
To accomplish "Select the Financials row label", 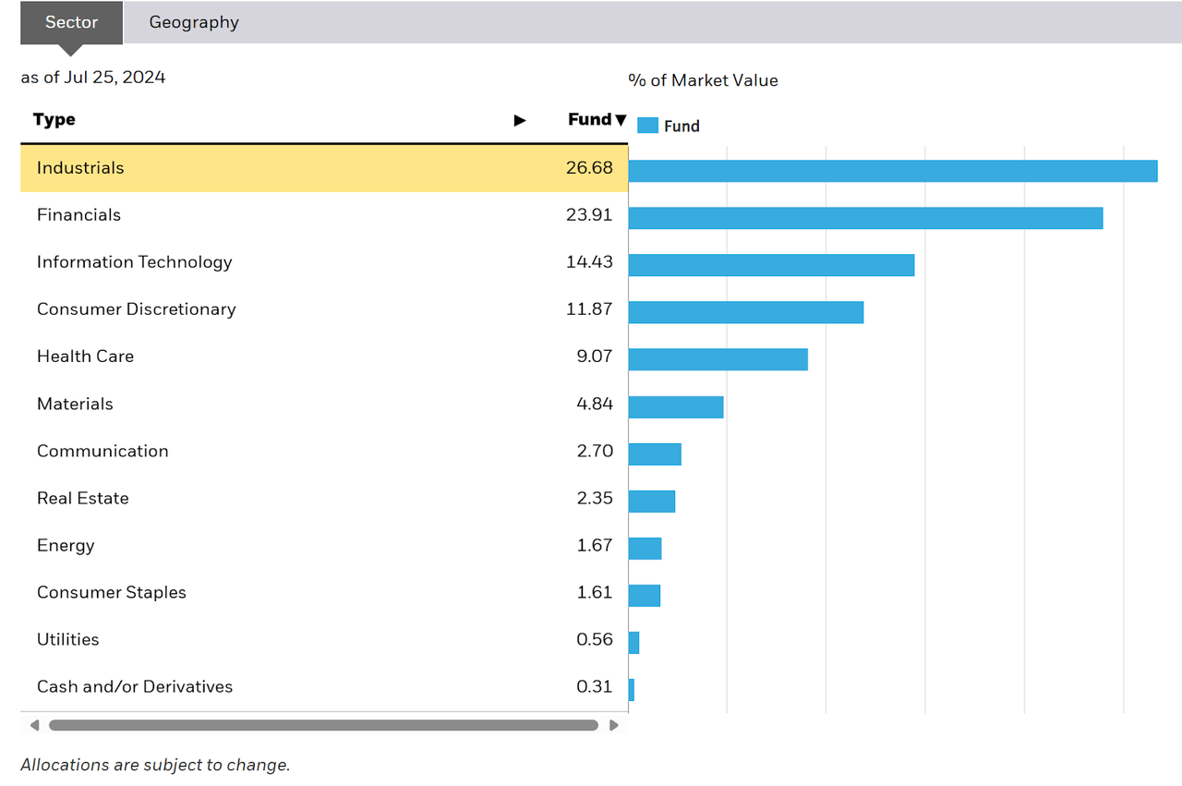I will [x=78, y=215].
